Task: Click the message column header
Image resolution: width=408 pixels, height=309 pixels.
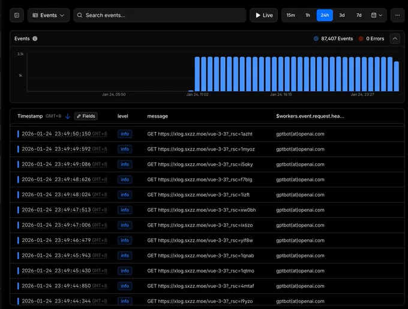Action: [157, 116]
